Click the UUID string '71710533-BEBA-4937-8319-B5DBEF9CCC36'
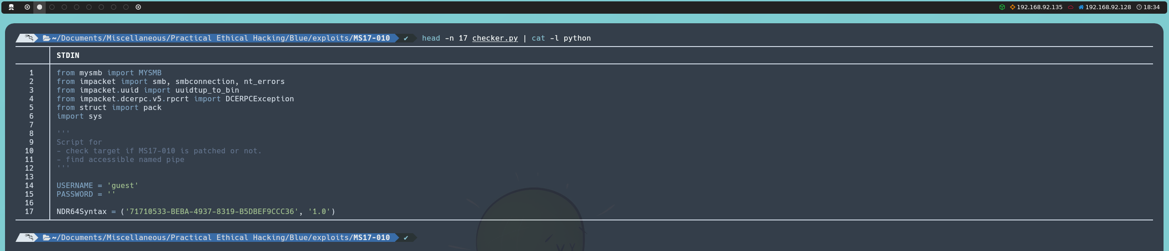 212,211
